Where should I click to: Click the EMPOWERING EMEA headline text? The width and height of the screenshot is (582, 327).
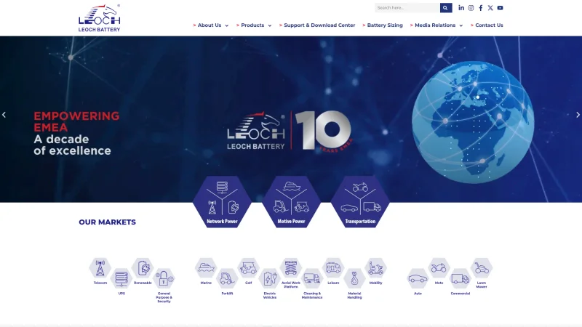click(76, 121)
